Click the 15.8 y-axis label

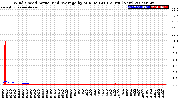pos(175,22)
